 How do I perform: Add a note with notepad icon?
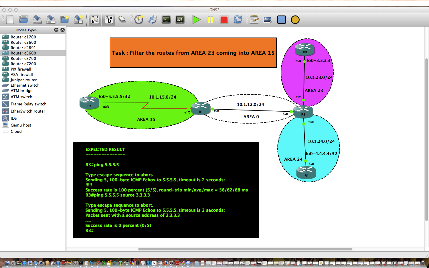pos(254,20)
